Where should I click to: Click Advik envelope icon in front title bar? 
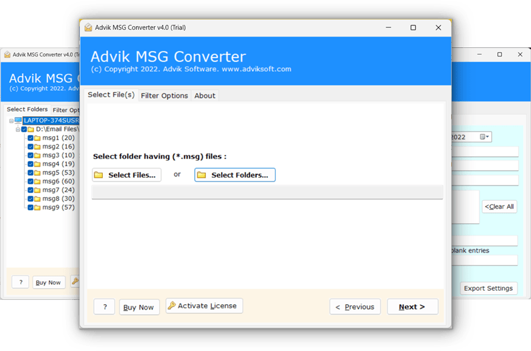[88, 27]
